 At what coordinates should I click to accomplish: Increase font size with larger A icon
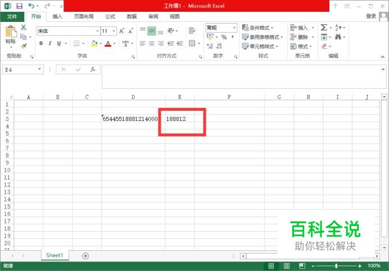pos(121,31)
